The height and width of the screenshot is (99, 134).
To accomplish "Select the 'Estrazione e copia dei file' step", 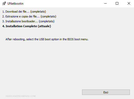I will [29, 16].
